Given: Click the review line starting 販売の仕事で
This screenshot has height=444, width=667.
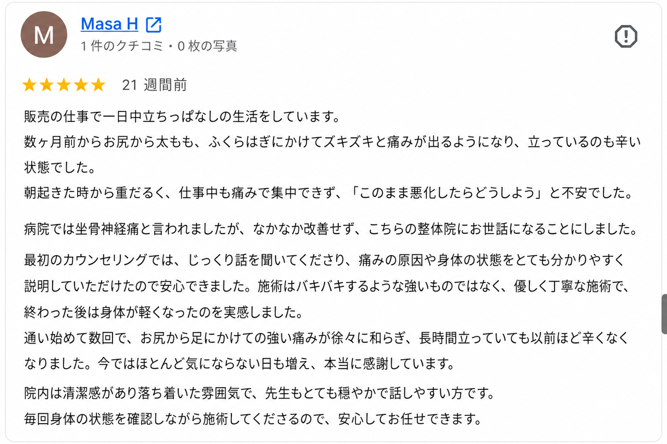Looking at the screenshot, I should 182,117.
